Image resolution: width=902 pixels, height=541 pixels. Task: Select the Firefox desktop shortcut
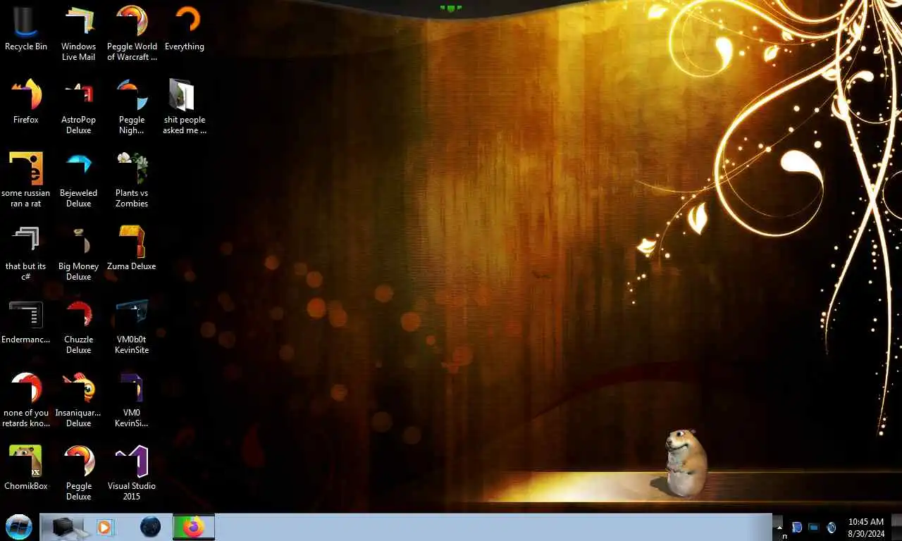pos(26,102)
